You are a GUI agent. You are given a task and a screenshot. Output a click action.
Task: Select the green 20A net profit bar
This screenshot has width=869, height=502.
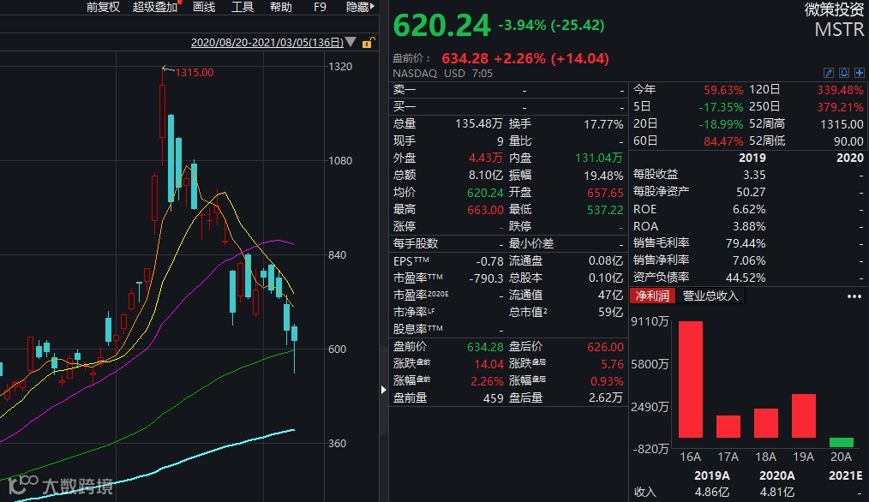point(842,442)
